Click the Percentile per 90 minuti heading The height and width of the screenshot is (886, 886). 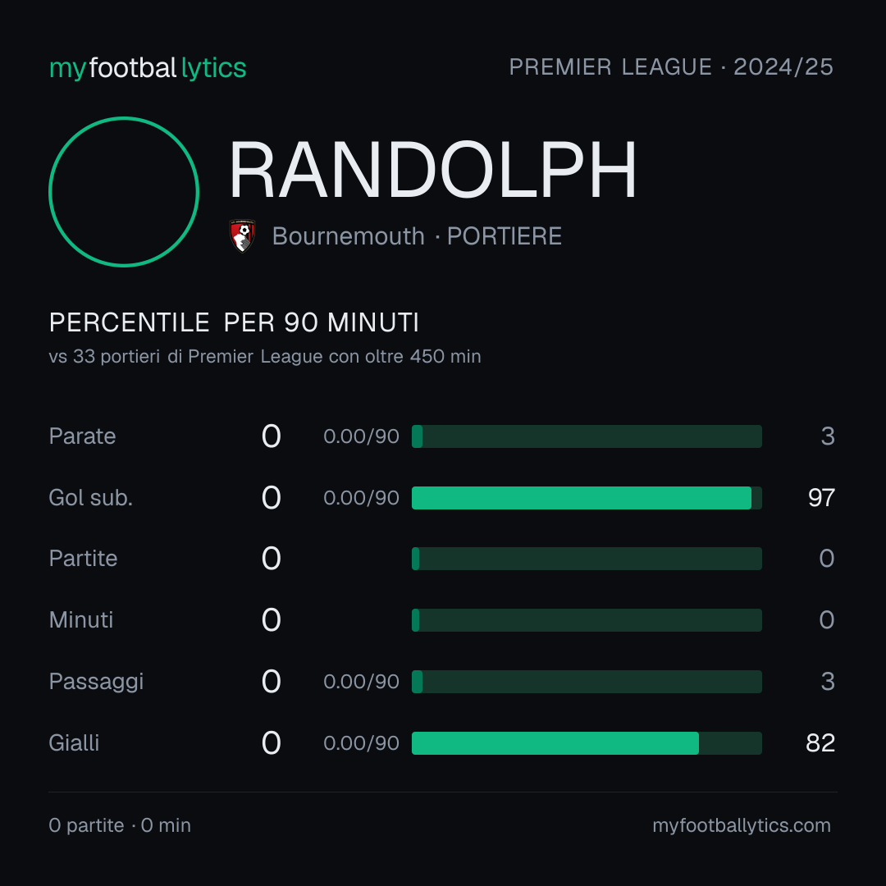234,322
